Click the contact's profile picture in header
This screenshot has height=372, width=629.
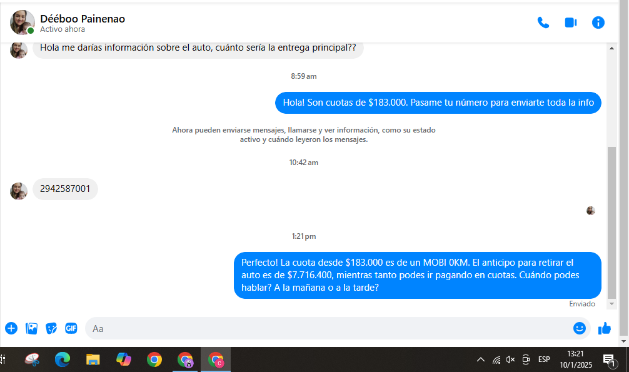pyautogui.click(x=22, y=23)
